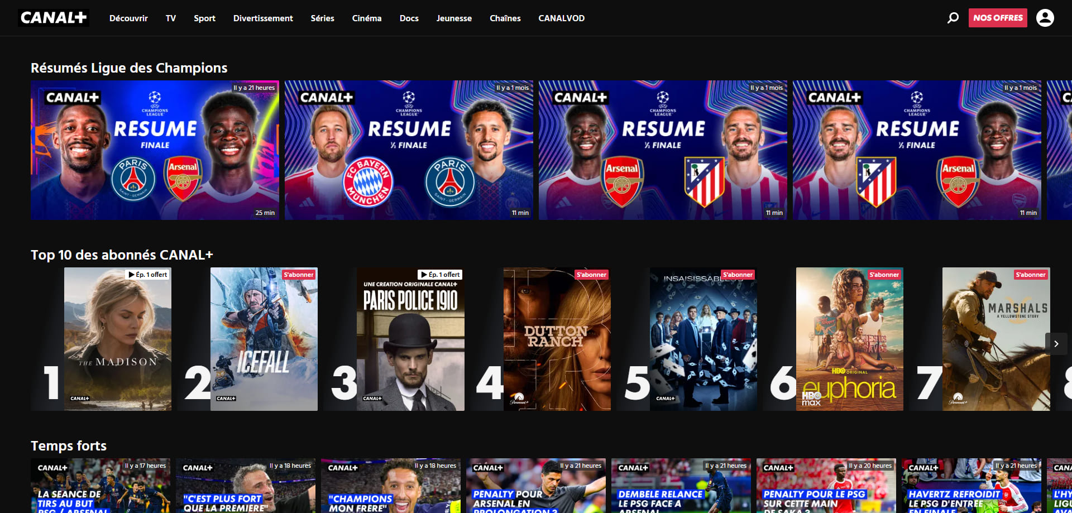Open the Paris Police 1910 poster
Viewport: 1072px width, 513px height.
[x=410, y=339]
